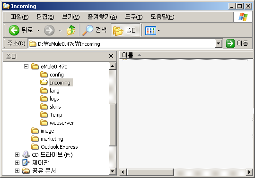The width and height of the screenshot is (255, 178).
Task: Open the 편집(E) menu
Action: click(45, 17)
